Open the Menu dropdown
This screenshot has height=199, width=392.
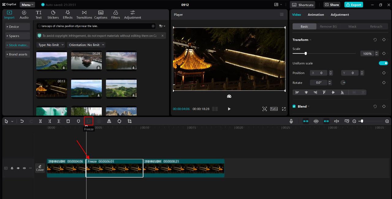[27, 5]
